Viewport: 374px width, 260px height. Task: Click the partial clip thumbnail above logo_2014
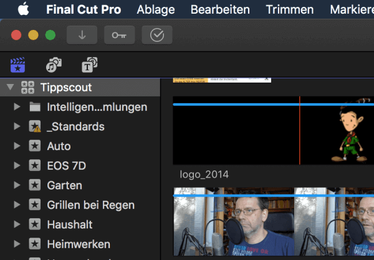222,80
